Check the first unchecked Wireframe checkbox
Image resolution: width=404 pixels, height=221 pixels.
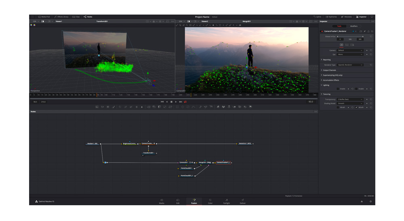coord(338,107)
